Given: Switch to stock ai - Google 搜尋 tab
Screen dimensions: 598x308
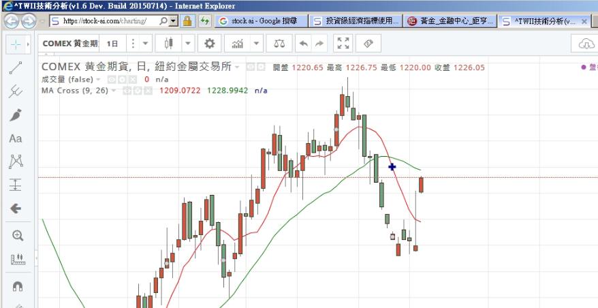Looking at the screenshot, I should [262, 21].
